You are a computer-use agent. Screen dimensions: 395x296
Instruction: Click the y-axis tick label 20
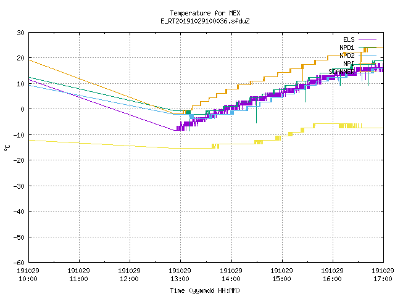pos(20,58)
